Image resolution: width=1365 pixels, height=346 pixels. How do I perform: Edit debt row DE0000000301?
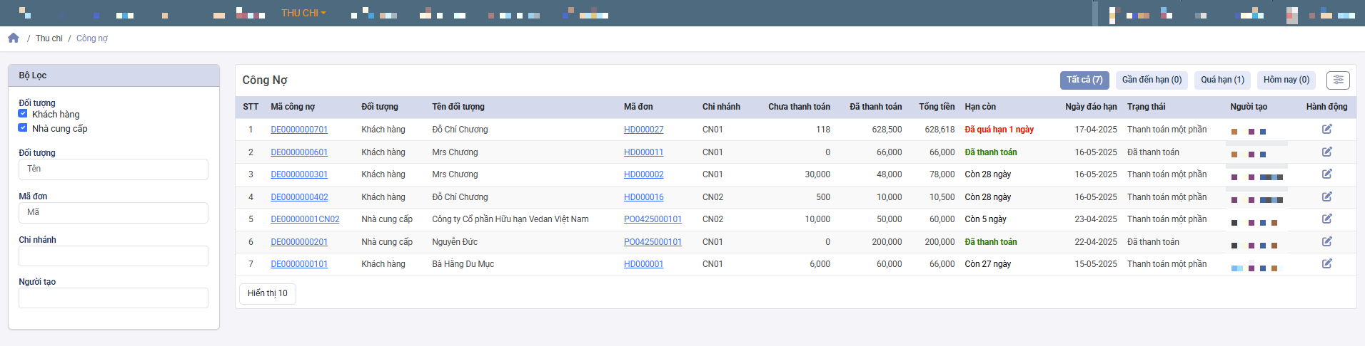(x=1326, y=174)
